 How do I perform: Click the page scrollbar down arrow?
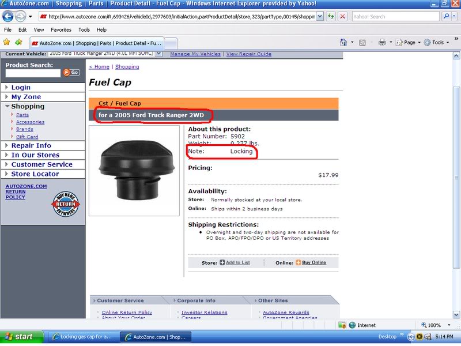coord(456,314)
